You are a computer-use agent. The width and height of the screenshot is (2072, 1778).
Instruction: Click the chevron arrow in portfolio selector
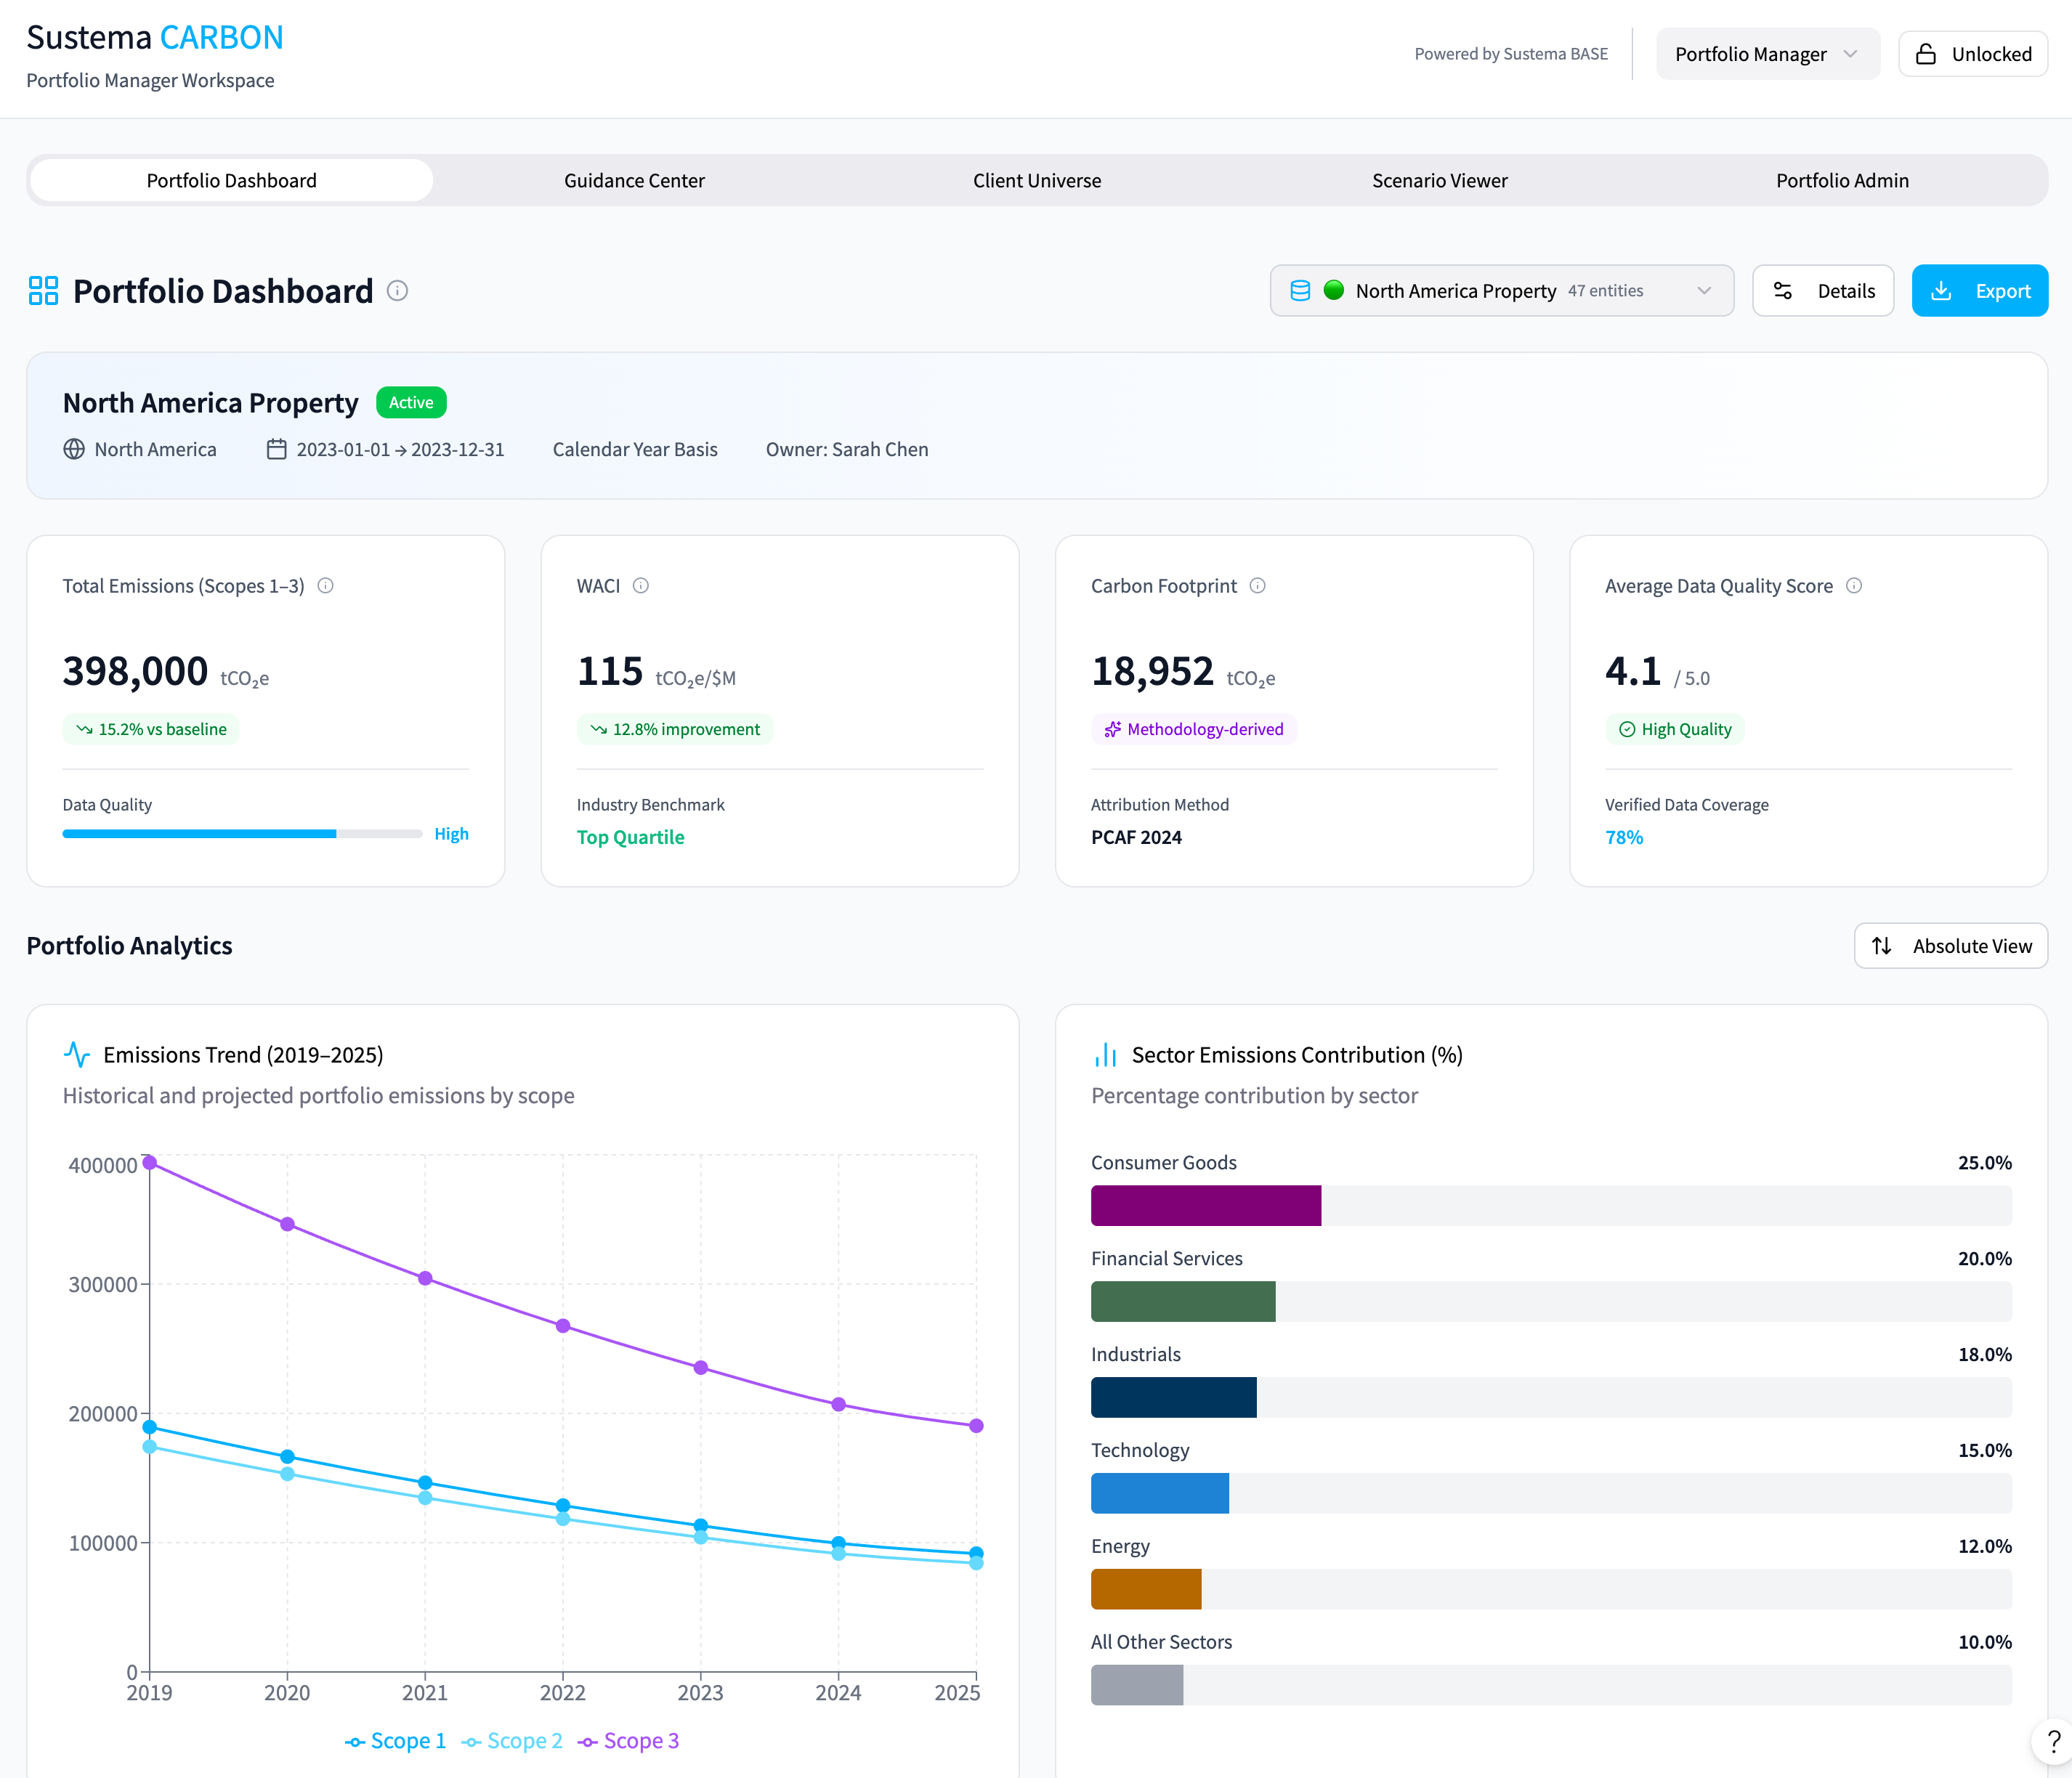[1705, 291]
